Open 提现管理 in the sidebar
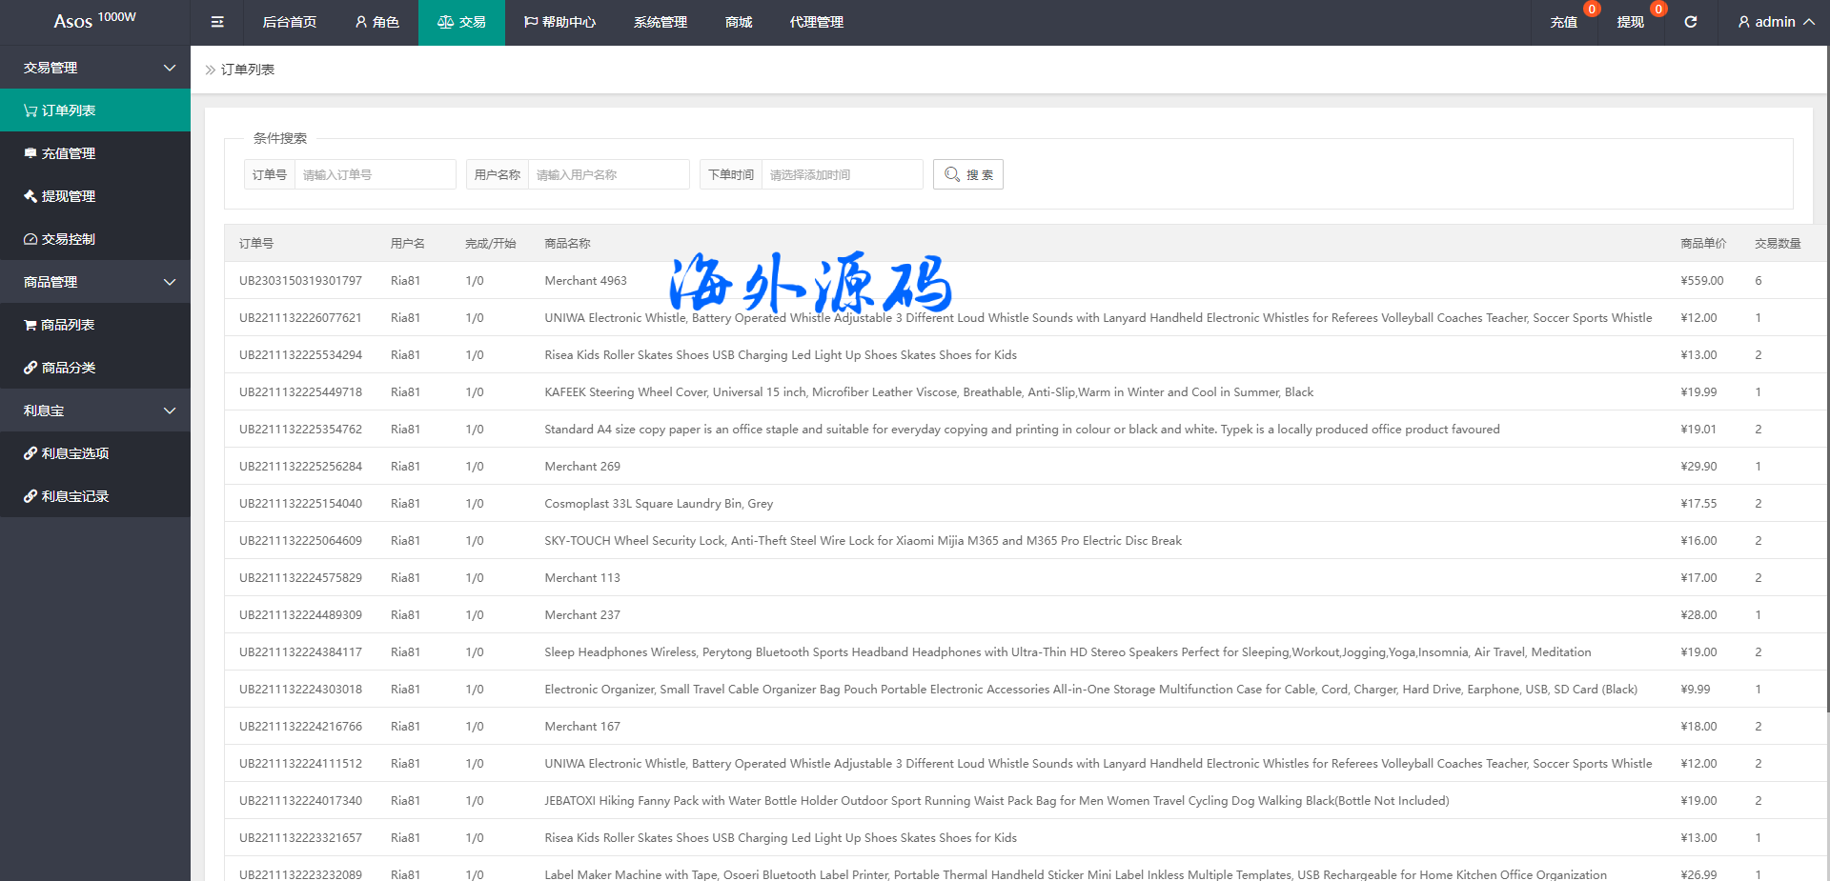Viewport: 1830px width, 881px height. tap(68, 196)
